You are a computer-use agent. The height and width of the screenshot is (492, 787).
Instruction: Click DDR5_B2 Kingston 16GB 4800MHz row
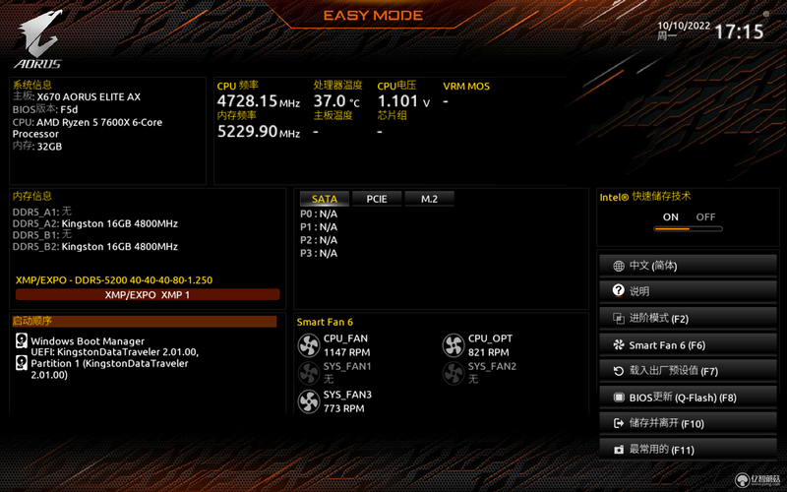coord(94,247)
